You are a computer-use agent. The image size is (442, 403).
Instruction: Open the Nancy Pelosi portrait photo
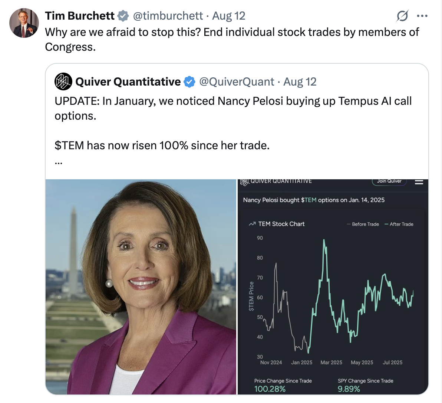click(141, 287)
